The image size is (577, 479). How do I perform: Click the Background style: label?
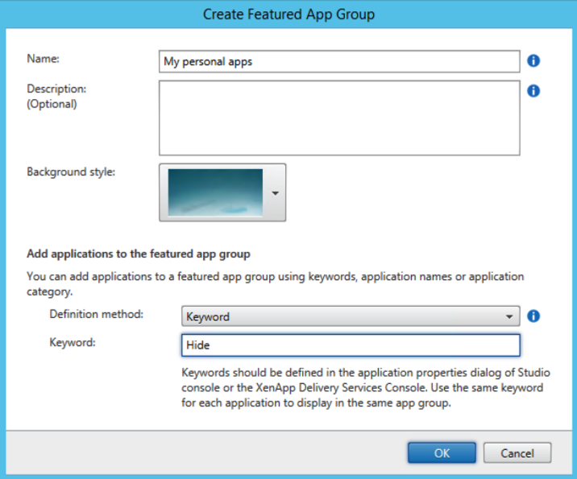click(71, 171)
